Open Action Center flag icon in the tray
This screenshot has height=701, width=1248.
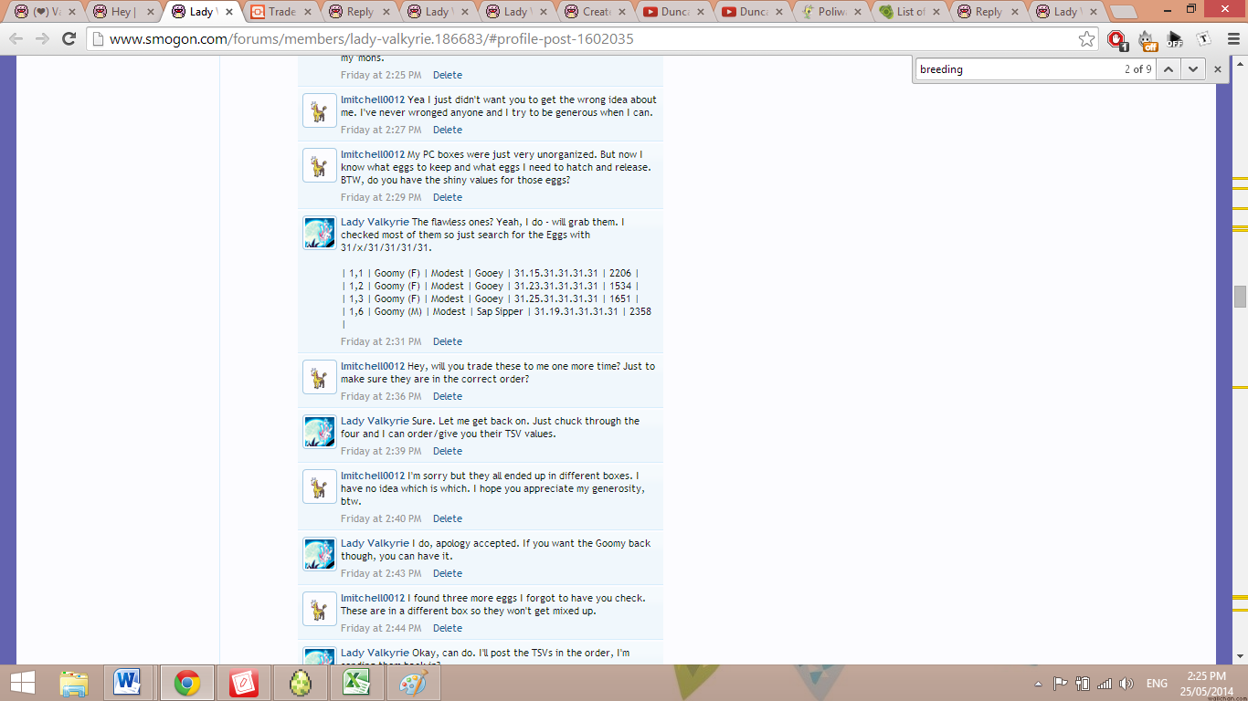pyautogui.click(x=1060, y=683)
